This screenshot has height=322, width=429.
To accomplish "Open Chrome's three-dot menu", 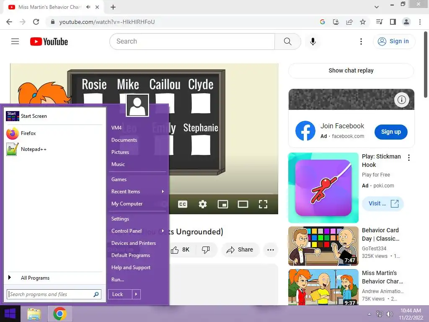I will pos(420,22).
